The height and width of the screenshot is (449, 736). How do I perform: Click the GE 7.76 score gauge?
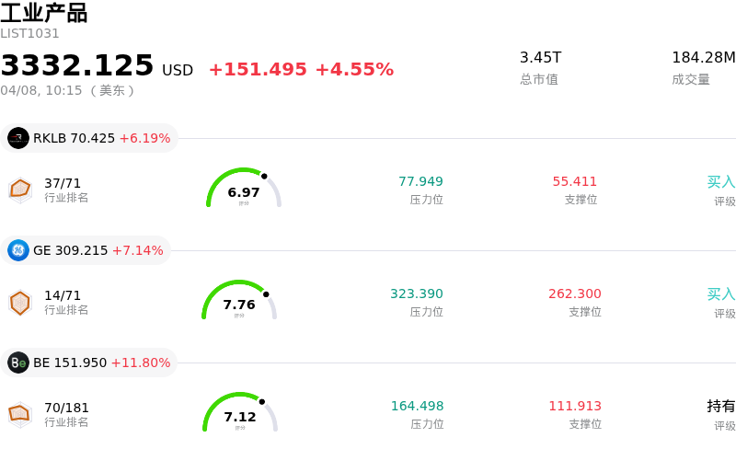[239, 301]
